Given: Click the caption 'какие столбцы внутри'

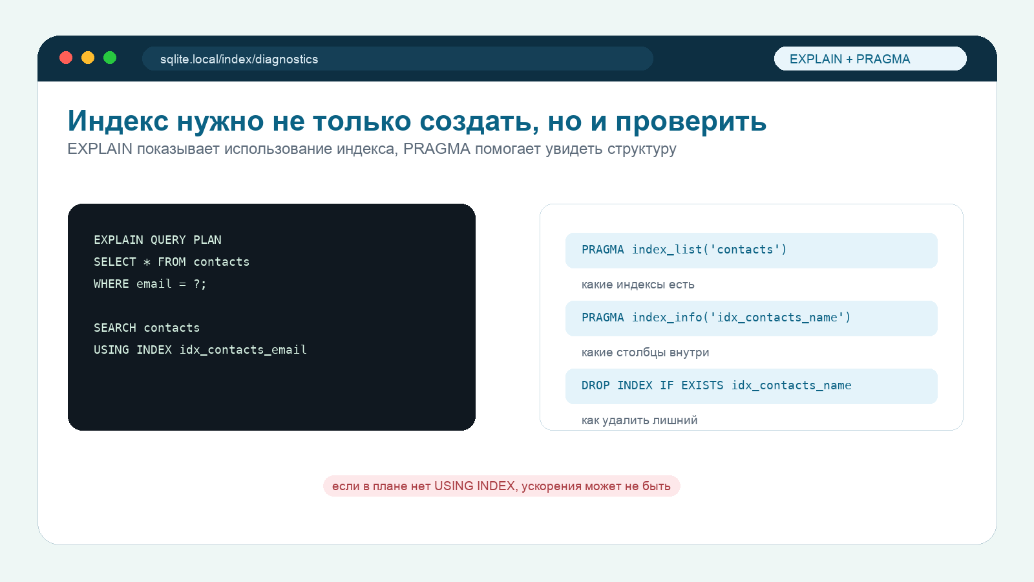Looking at the screenshot, I should [645, 352].
